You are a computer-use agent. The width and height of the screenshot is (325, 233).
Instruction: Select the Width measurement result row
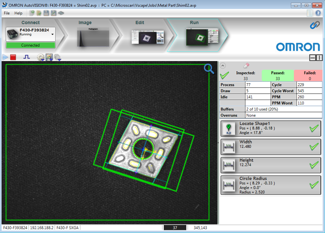pos(271,147)
